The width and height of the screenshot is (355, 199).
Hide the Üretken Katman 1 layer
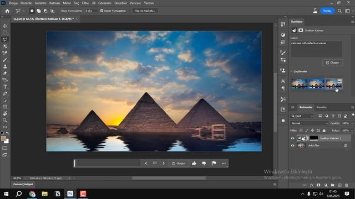pos(292,138)
